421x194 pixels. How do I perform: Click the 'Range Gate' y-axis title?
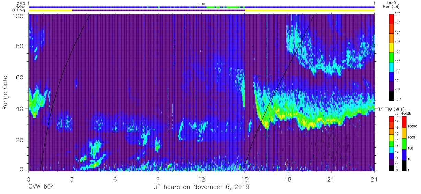[x=5, y=93]
